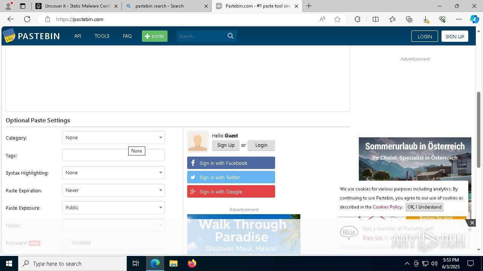Open Edge Settings and more menu
The width and height of the screenshot is (483, 271).
(459, 19)
